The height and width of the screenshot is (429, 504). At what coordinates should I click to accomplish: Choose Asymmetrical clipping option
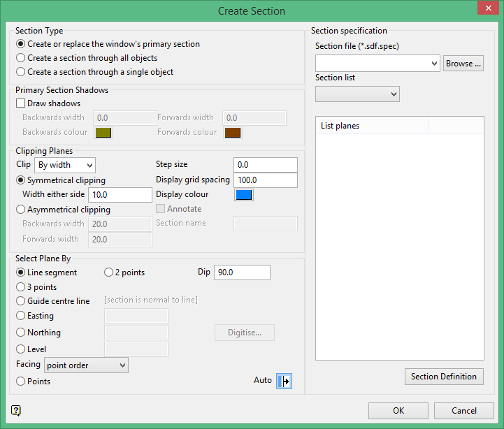pos(21,210)
